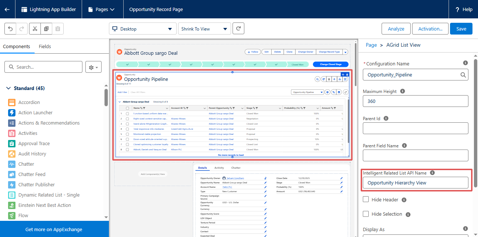Toggle the Hide Header checkbox
Viewport: 478px width, 237px height.
coord(366,200)
